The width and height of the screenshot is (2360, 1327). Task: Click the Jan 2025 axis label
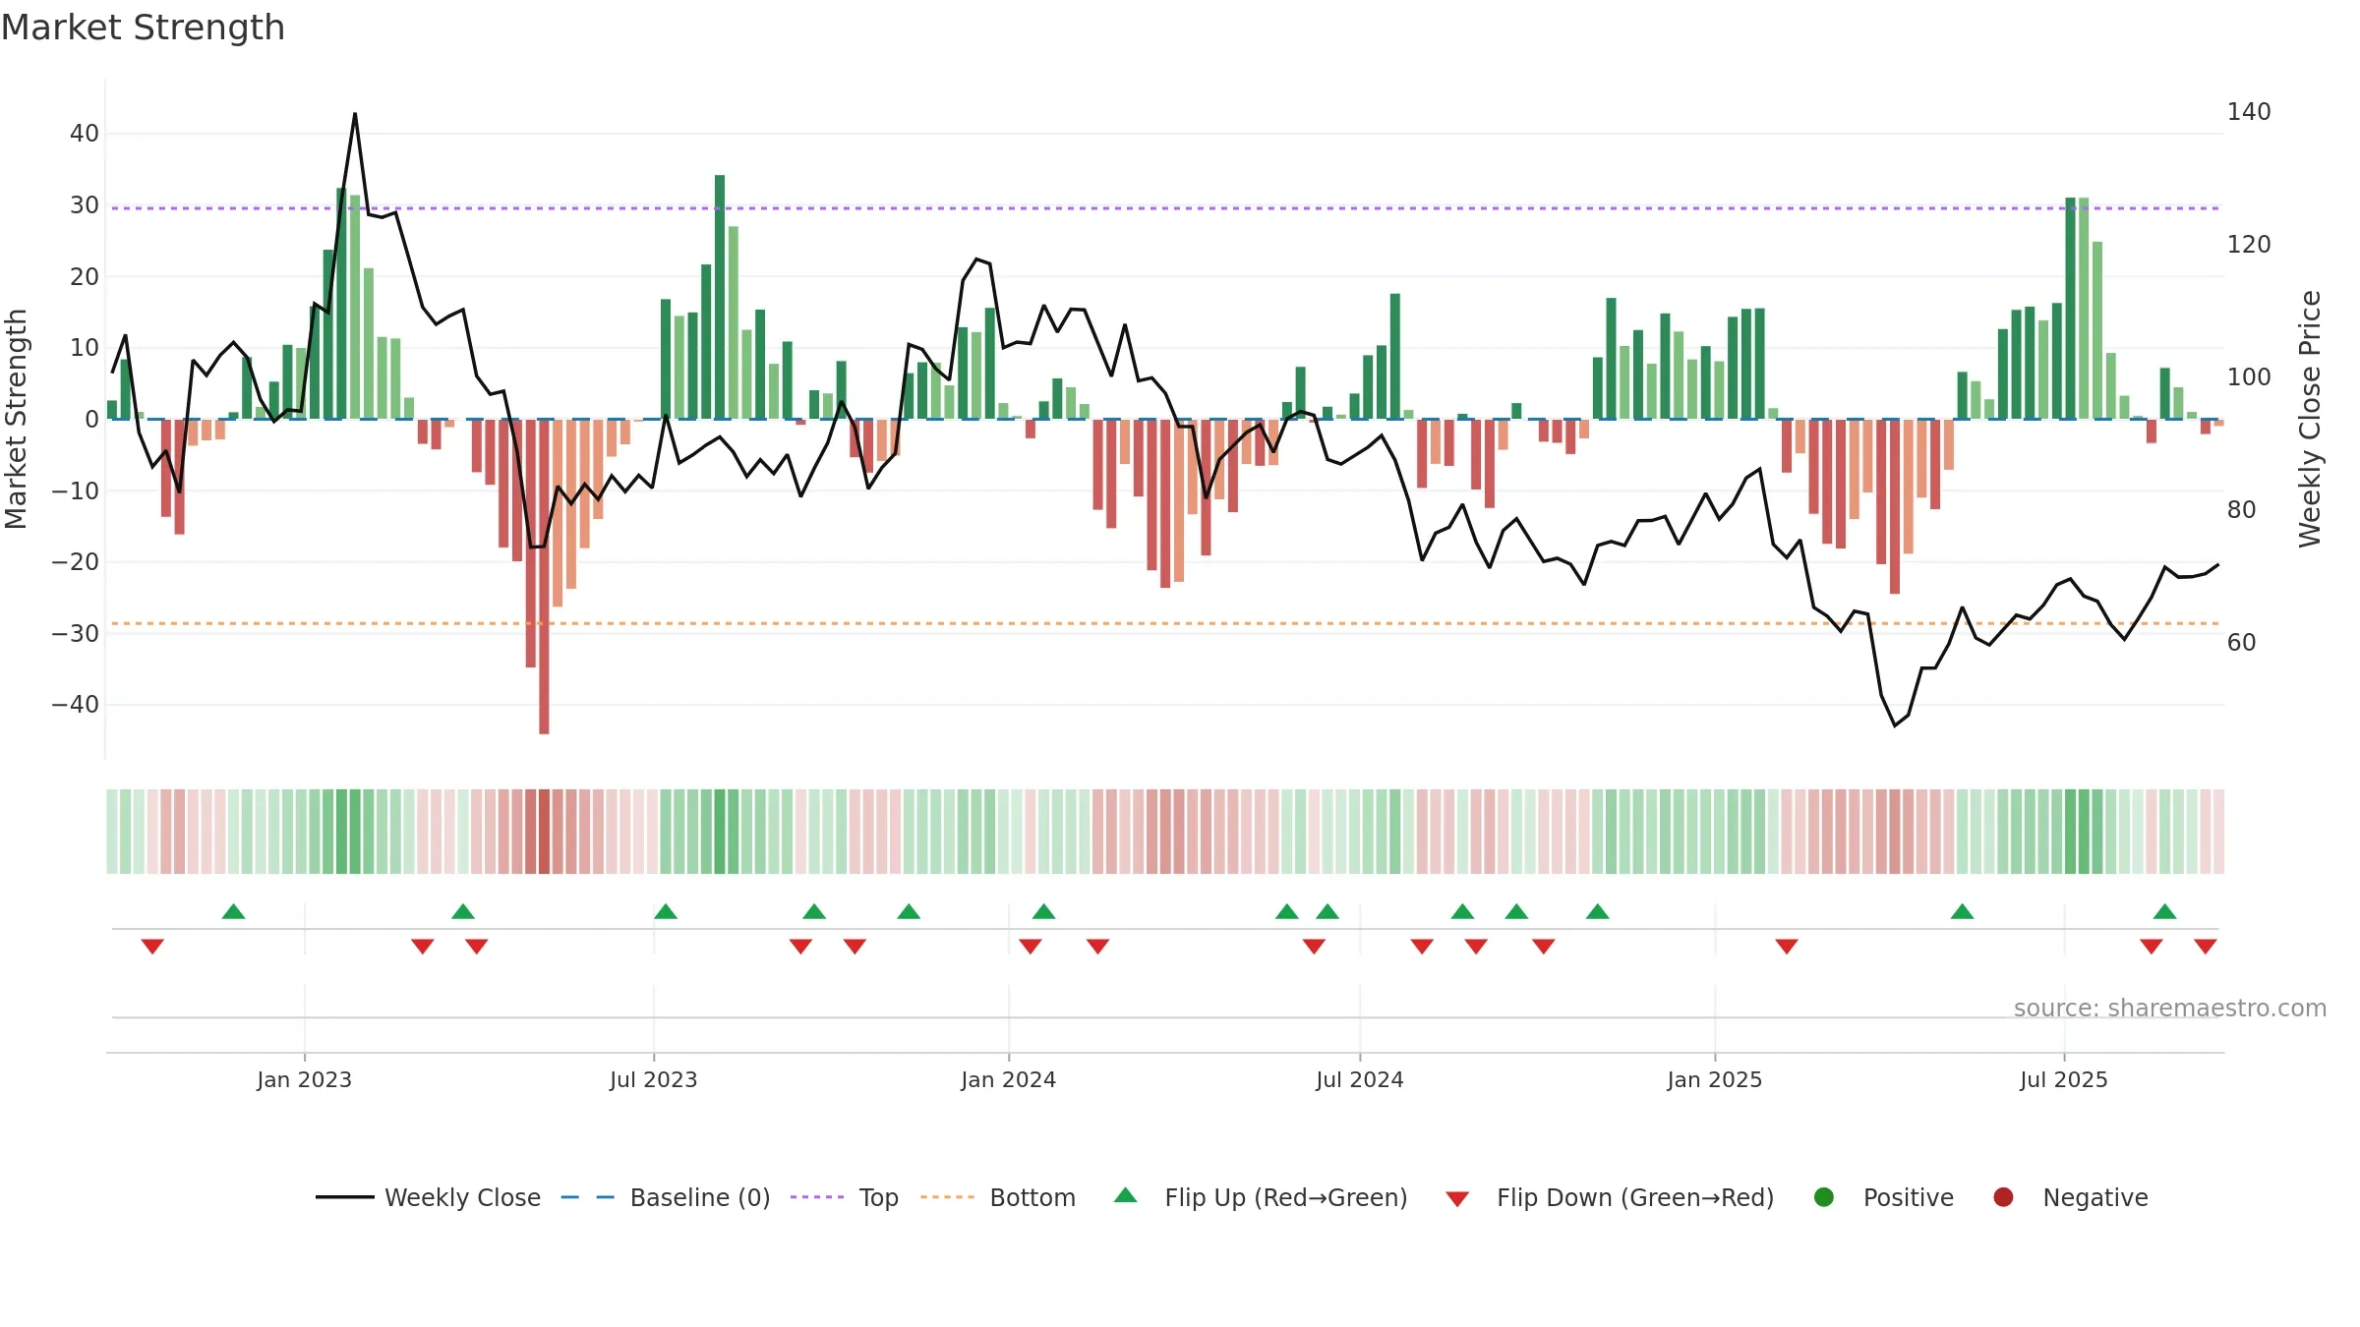coord(1715,1079)
